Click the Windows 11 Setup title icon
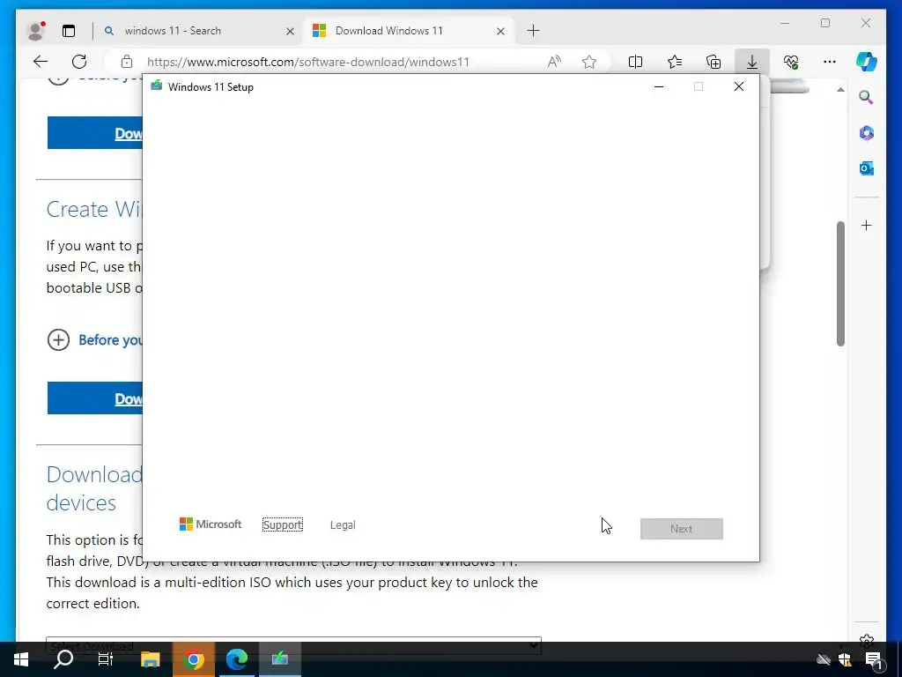Viewport: 902px width, 677px height. 156,86
